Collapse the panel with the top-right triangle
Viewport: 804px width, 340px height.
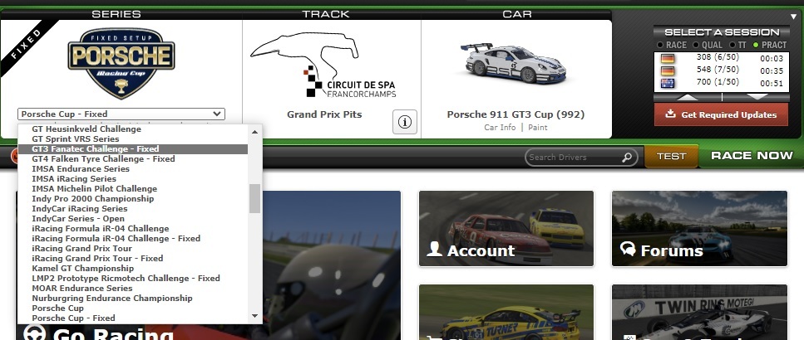(794, 17)
